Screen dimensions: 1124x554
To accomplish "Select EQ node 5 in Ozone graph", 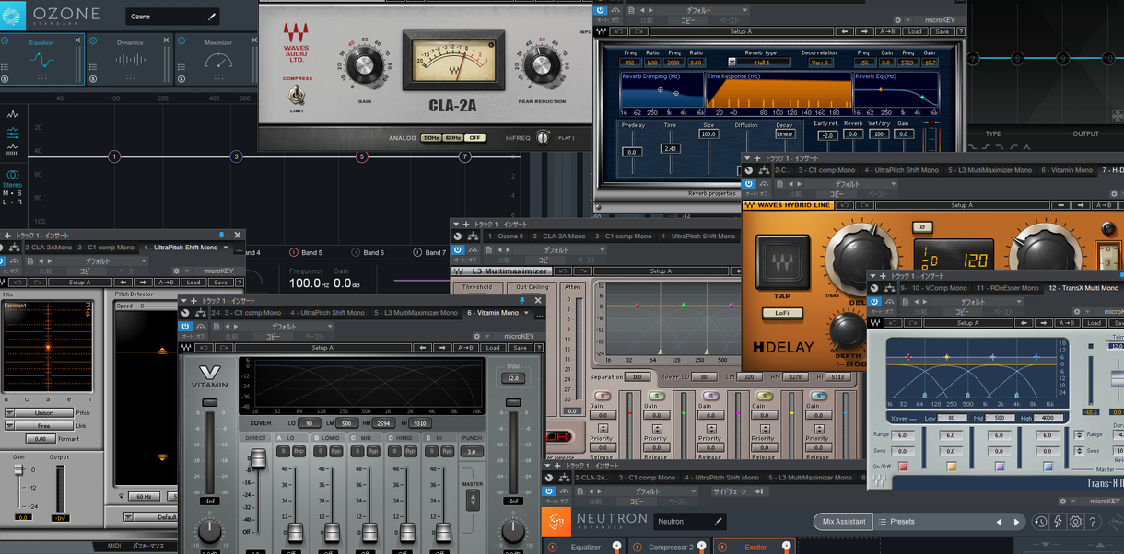I will tap(361, 156).
